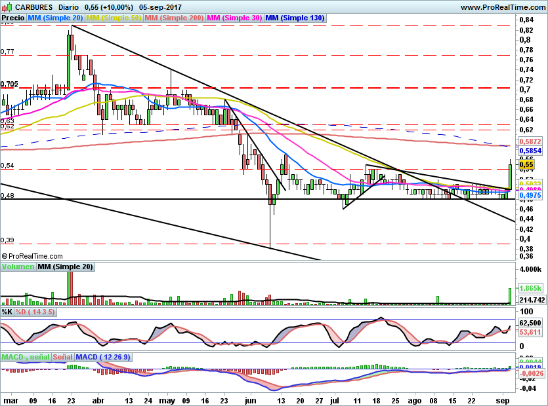548x406 pixels.
Task: Click the 1.865k volume value tag
Action: pos(530,288)
